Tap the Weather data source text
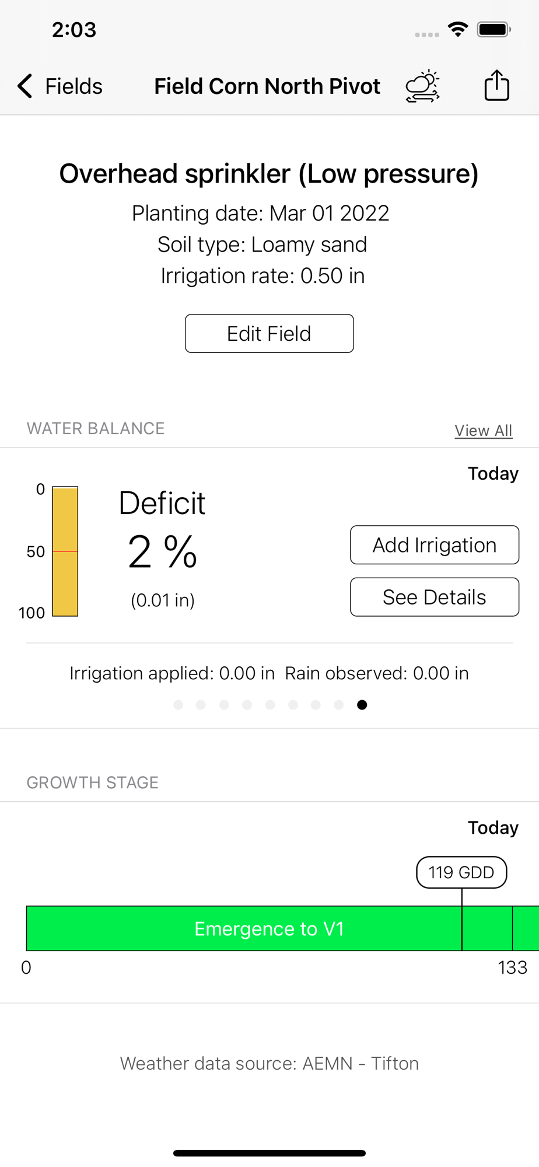This screenshot has width=539, height=1167. point(269,1063)
